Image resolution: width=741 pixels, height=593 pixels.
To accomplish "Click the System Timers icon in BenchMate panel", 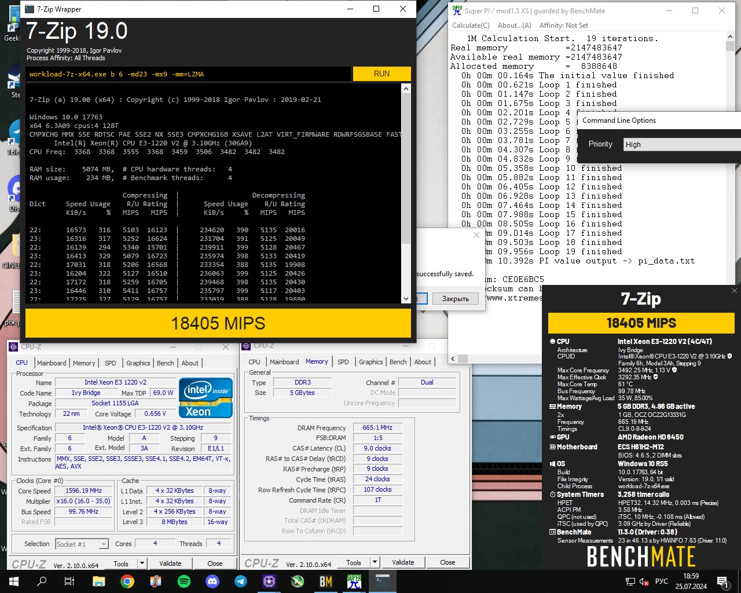I will [552, 495].
